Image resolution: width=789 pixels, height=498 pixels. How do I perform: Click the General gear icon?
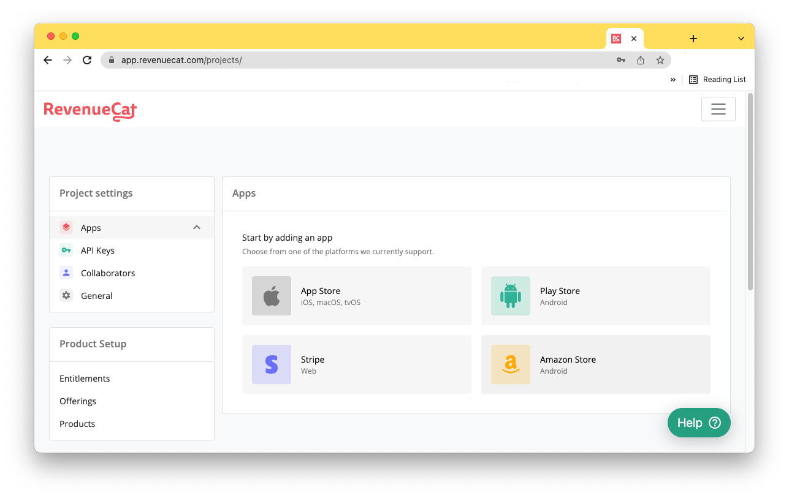tap(66, 295)
